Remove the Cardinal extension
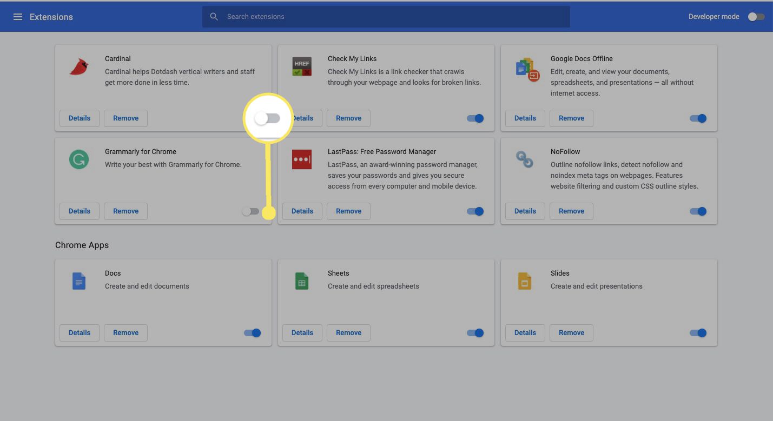The height and width of the screenshot is (421, 773). pos(126,118)
